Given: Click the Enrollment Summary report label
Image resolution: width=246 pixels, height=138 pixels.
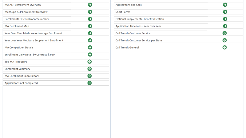Looking at the screenshot, I should (x=17, y=69).
